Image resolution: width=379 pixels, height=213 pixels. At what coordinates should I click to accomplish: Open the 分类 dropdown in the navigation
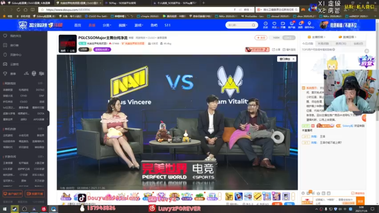[x=107, y=25]
